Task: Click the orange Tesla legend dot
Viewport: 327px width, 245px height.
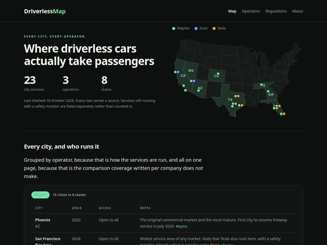Action: [x=214, y=28]
